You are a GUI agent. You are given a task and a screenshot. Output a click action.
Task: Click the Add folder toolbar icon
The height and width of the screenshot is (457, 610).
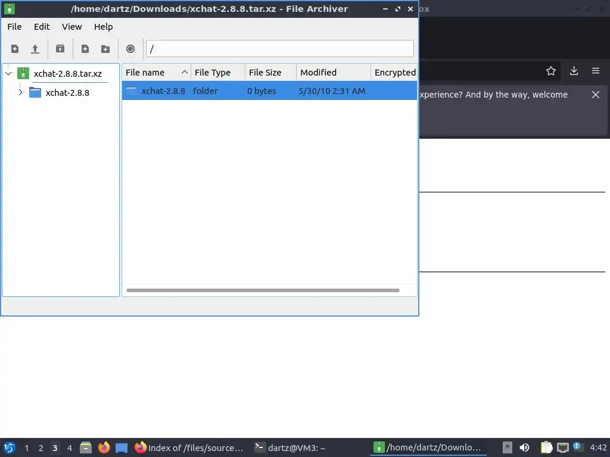coord(105,49)
